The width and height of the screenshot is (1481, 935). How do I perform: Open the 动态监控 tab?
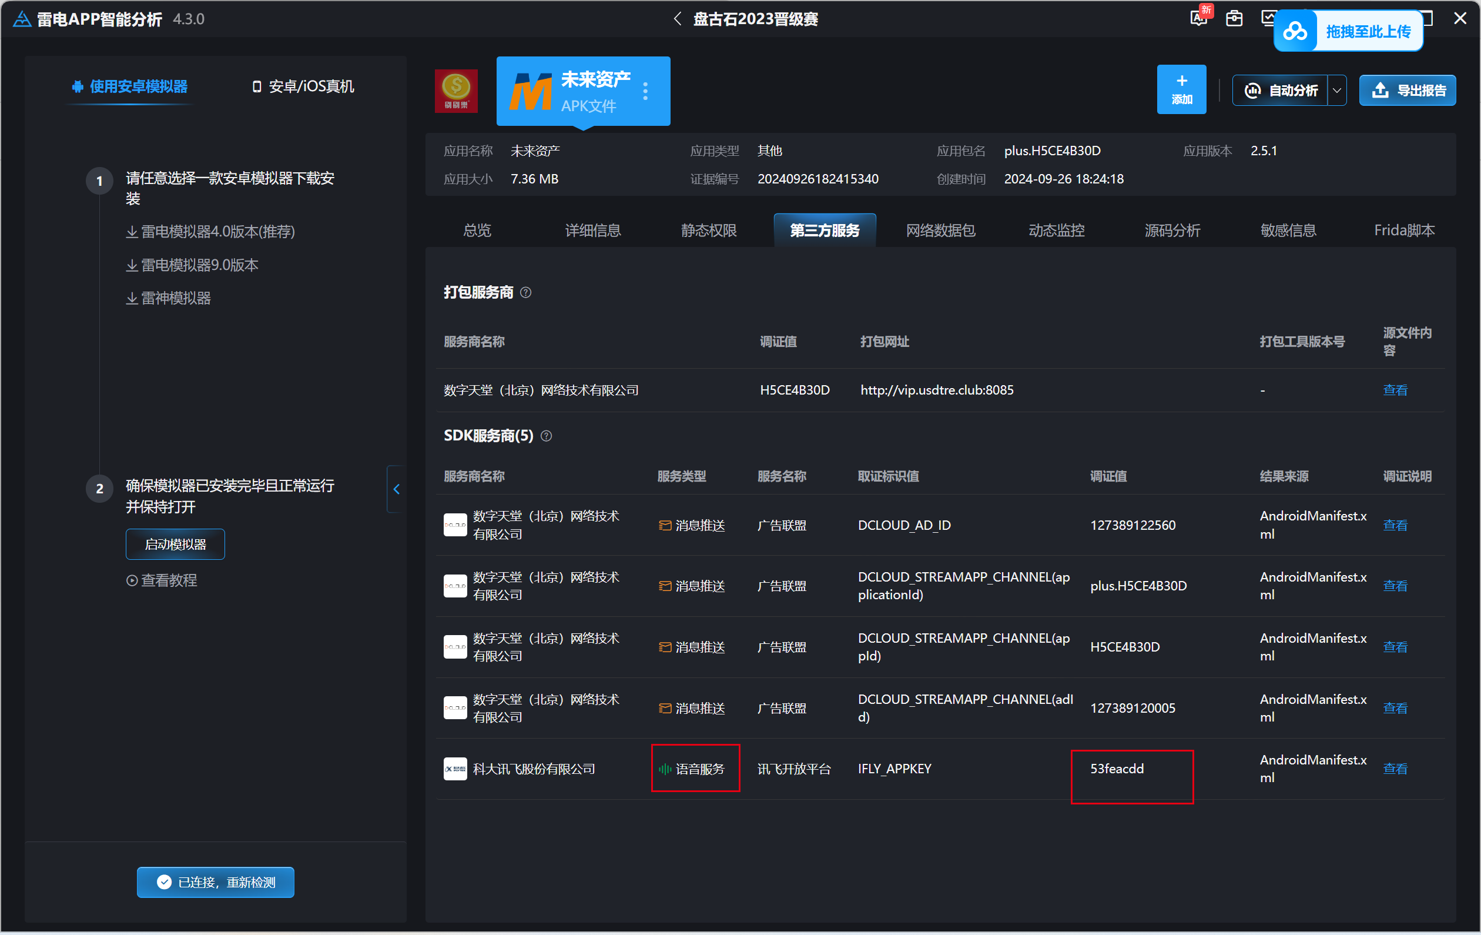tap(1056, 230)
